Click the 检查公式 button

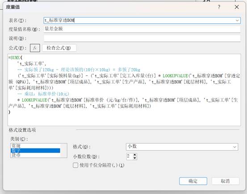coord(59,48)
